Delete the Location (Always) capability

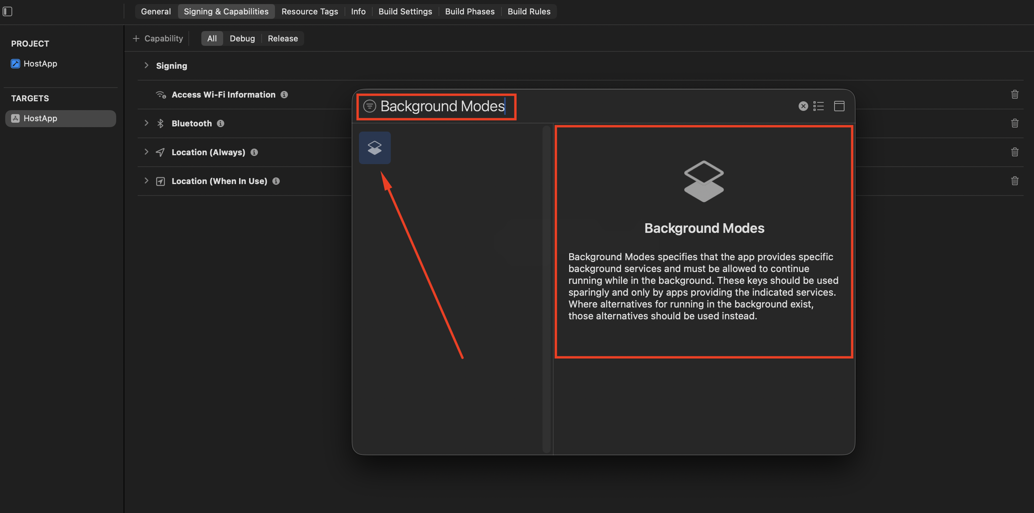1015,152
